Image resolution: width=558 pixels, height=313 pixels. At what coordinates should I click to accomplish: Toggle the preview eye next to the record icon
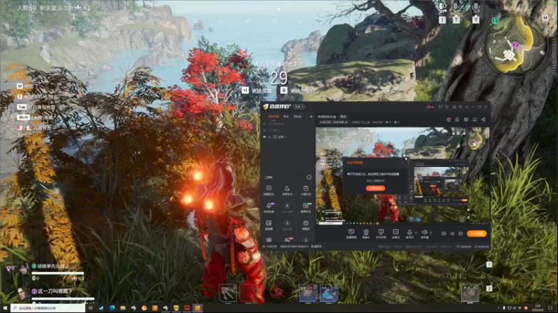(452, 234)
